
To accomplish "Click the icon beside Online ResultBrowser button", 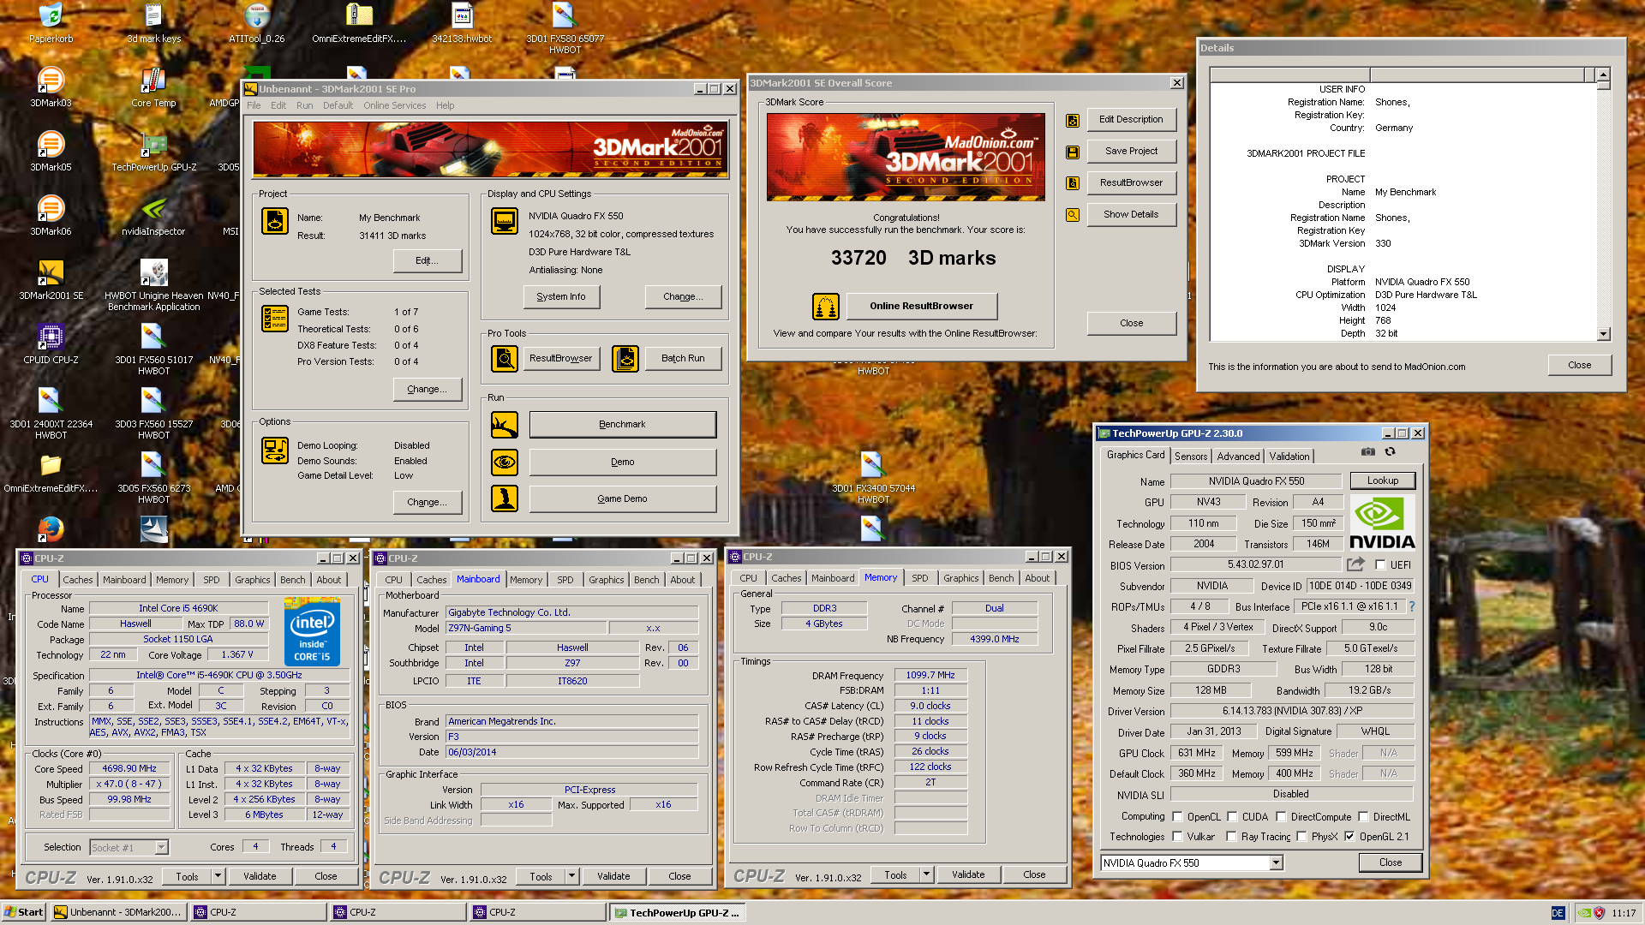I will pyautogui.click(x=825, y=307).
